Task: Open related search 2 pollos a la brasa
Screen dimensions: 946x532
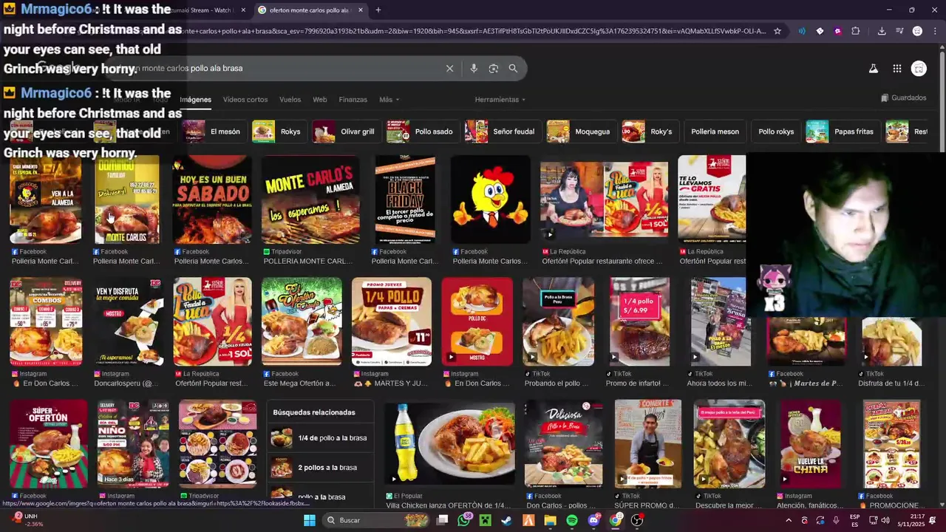Action: [320, 467]
